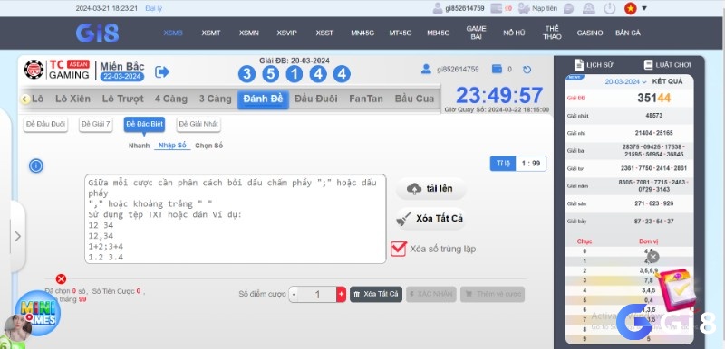Screen dimensions: 725x349
Task: Click the wallet balance icon in top bar
Action: [x=496, y=8]
